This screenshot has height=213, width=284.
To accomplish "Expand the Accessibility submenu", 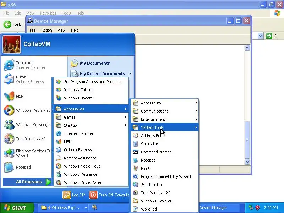I will [164, 103].
